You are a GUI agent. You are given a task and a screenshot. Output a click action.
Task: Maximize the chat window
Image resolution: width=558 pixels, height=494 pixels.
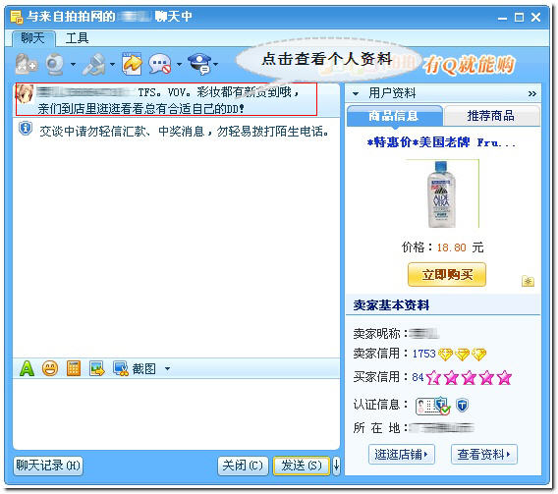click(520, 17)
